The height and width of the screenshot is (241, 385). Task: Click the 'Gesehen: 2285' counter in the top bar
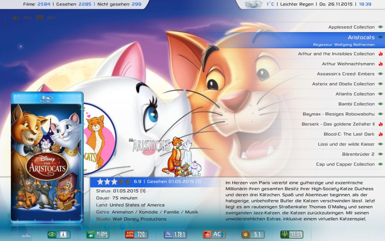74,4
